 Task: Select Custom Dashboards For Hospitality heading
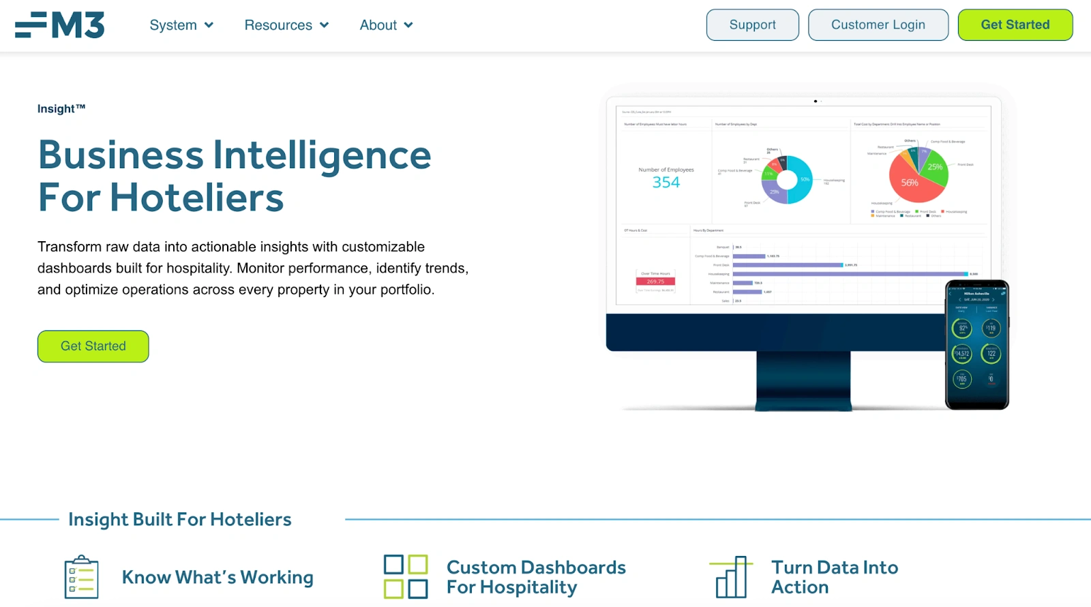[536, 577]
